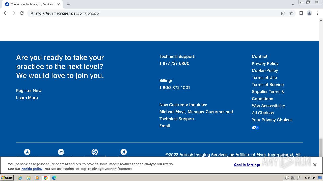
Task: Open the Chrome side panel
Action: pos(301,13)
